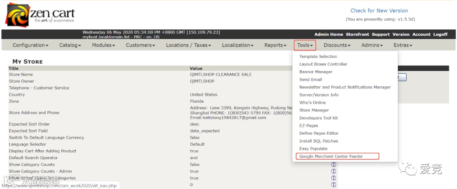
Task: Select Server/Version Info
Action: pos(319,95)
